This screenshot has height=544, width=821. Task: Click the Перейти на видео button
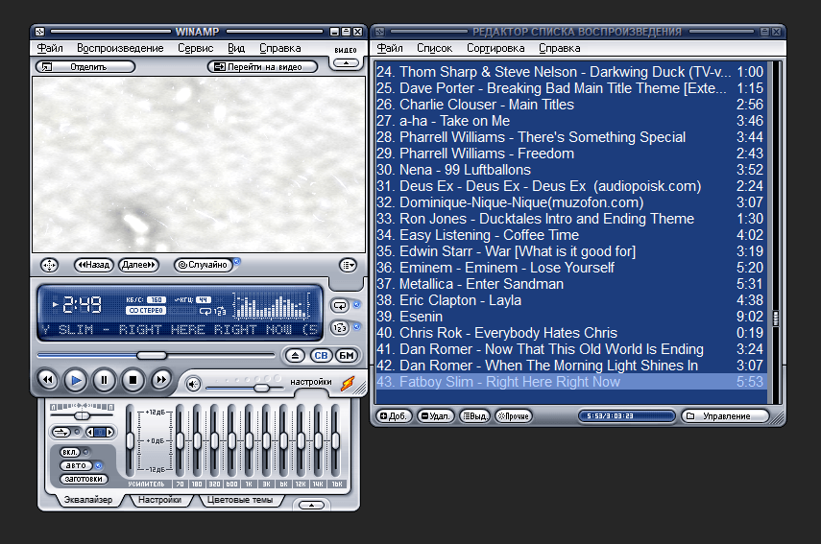point(262,67)
